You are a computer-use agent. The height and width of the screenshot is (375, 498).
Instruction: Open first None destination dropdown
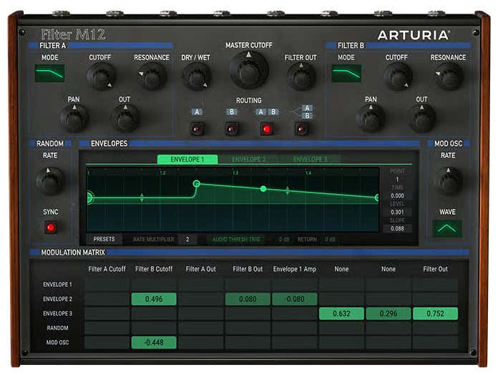tap(341, 269)
